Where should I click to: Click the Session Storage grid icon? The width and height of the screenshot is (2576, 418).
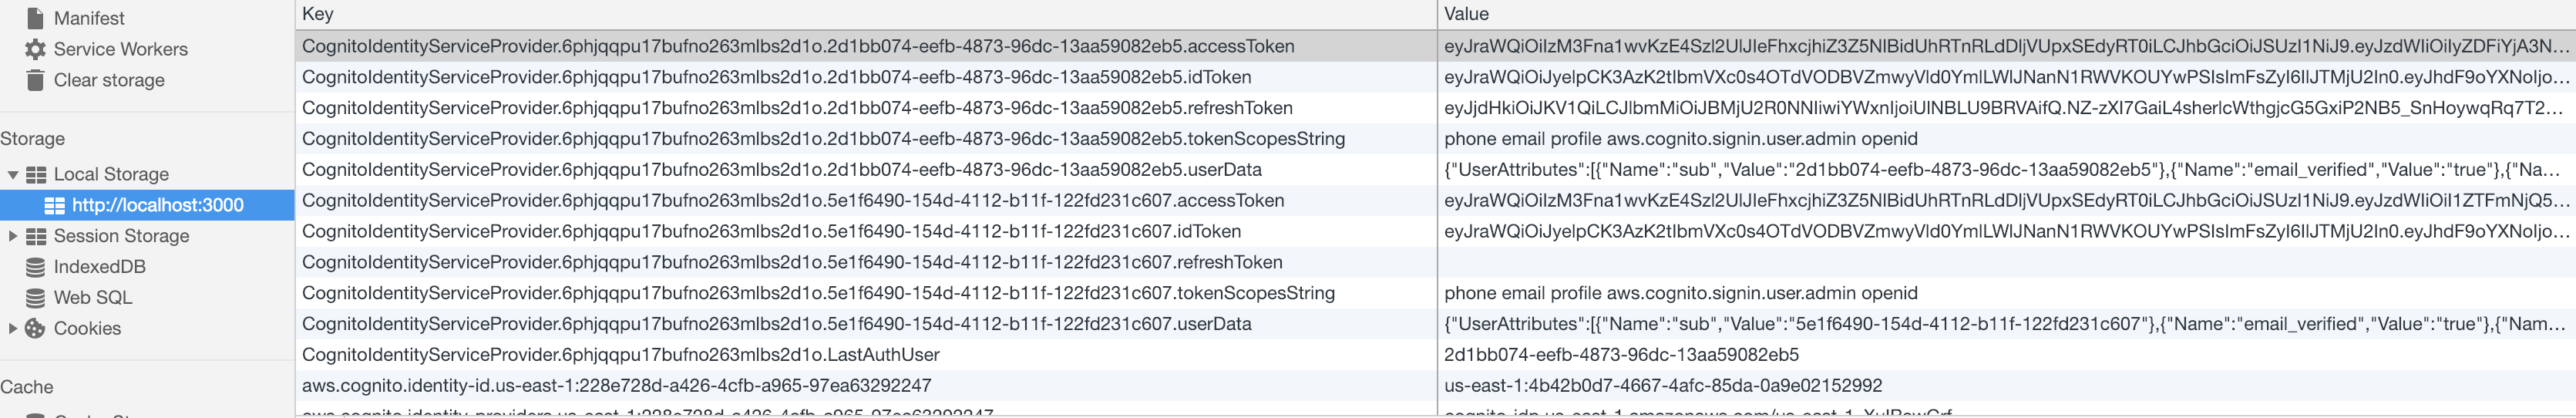tap(36, 236)
